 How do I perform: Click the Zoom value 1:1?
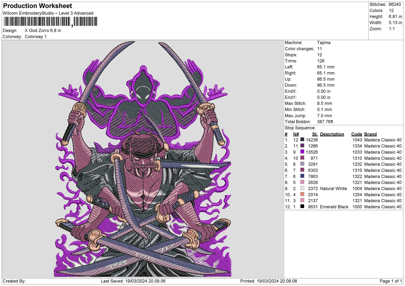coord(392,29)
